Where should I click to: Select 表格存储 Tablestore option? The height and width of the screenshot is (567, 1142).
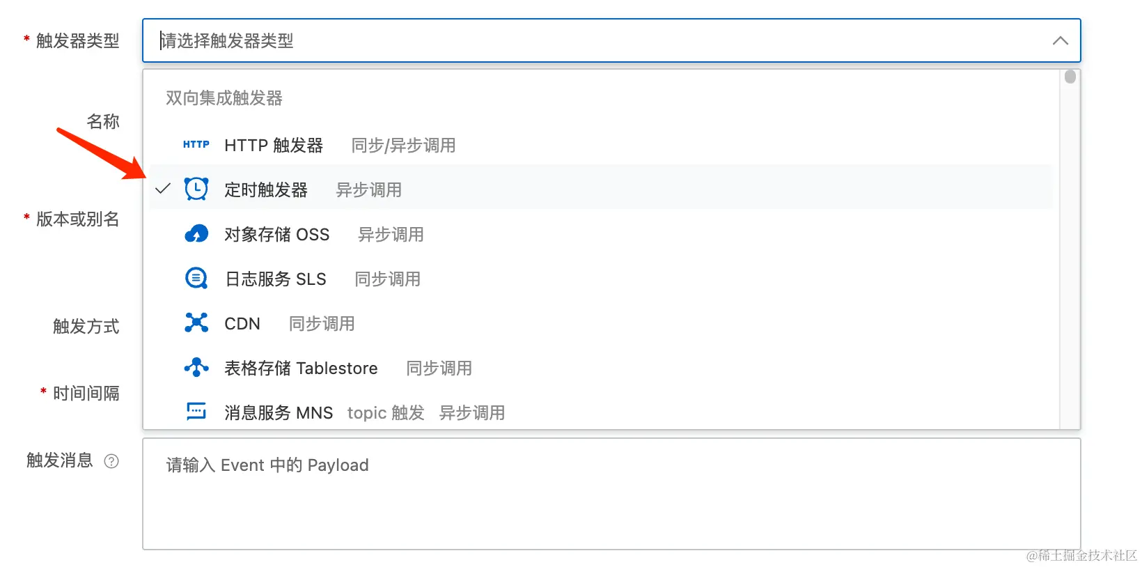(301, 368)
